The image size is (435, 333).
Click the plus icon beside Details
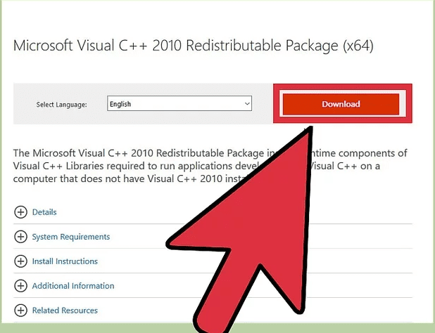point(20,212)
